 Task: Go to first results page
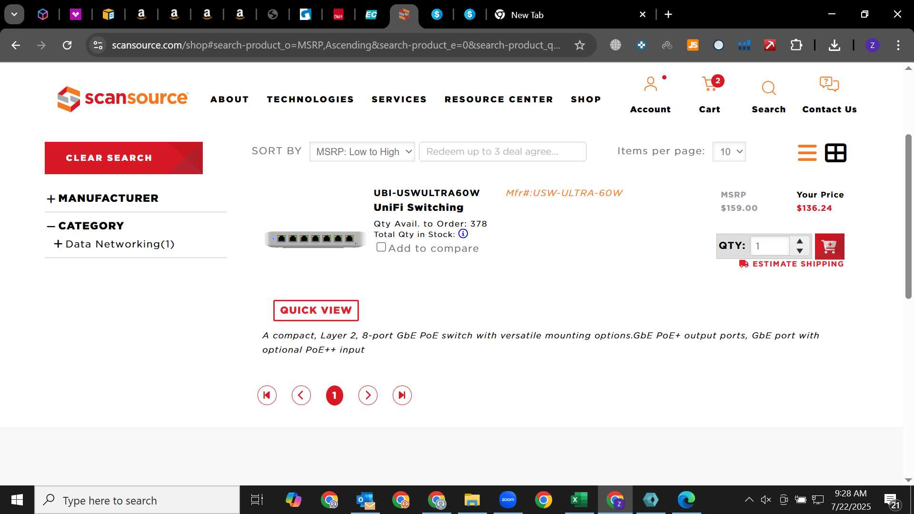tap(267, 395)
